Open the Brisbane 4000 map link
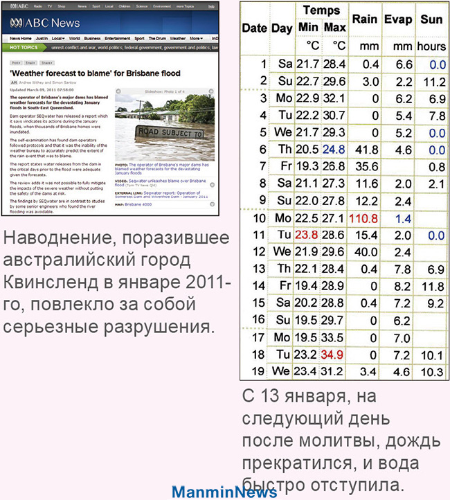Viewport: 450px width, 500px height. (138, 204)
